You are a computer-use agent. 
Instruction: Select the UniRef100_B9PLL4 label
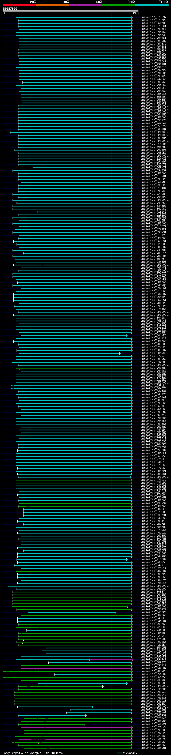click(x=153, y=386)
